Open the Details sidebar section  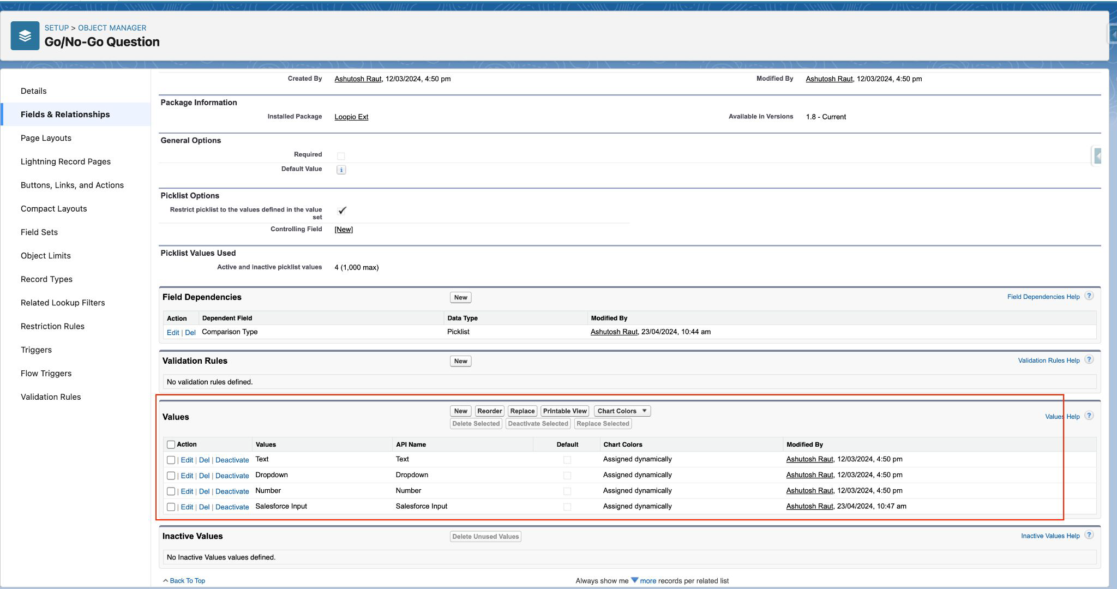(x=33, y=91)
